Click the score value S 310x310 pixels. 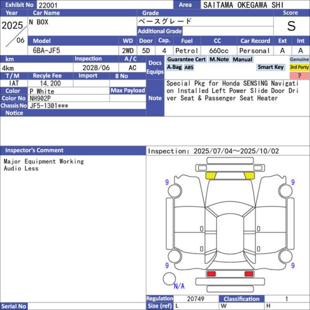(291, 26)
